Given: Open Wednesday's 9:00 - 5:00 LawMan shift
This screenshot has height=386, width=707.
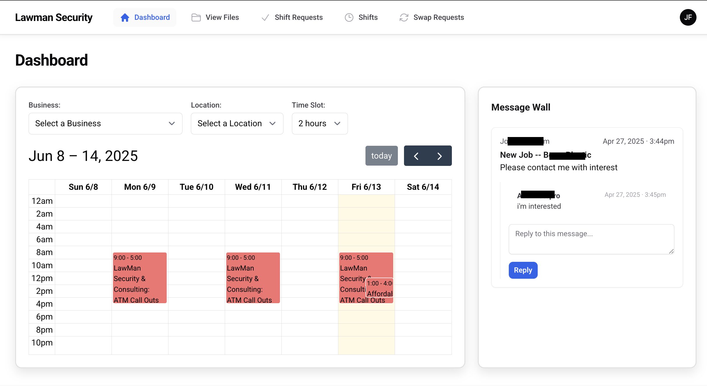Looking at the screenshot, I should tap(253, 278).
